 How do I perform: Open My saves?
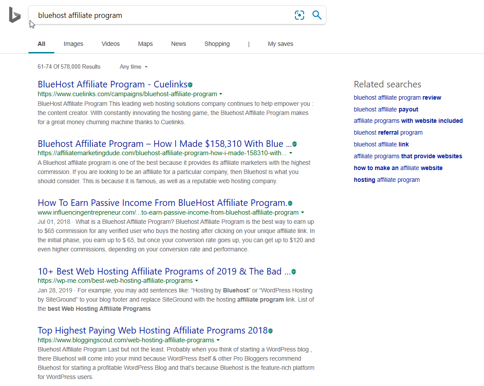click(281, 44)
